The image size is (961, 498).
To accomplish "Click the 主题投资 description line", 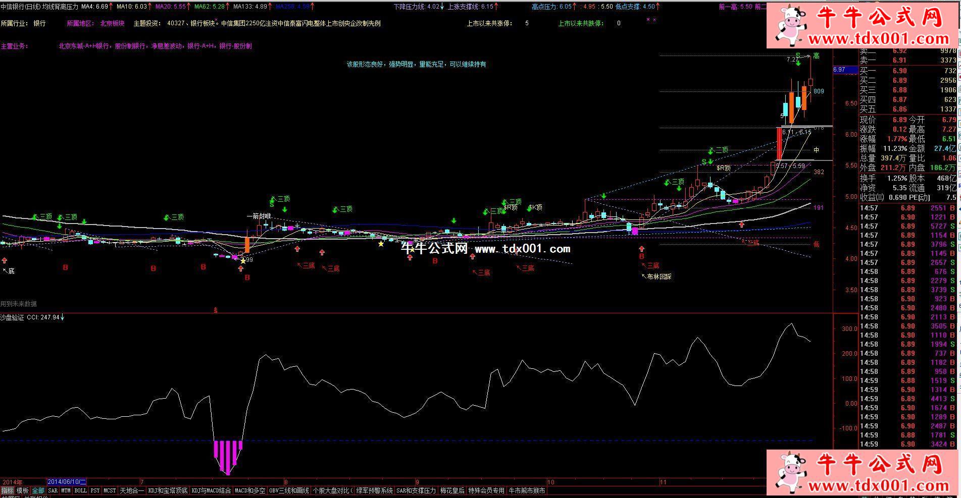I will (x=257, y=23).
